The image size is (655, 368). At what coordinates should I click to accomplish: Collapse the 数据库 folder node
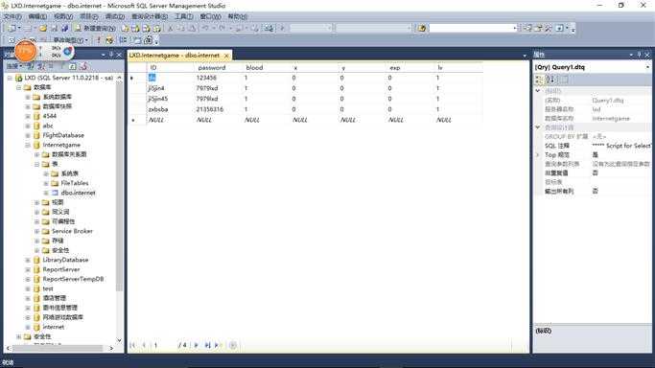pyautogui.click(x=18, y=87)
